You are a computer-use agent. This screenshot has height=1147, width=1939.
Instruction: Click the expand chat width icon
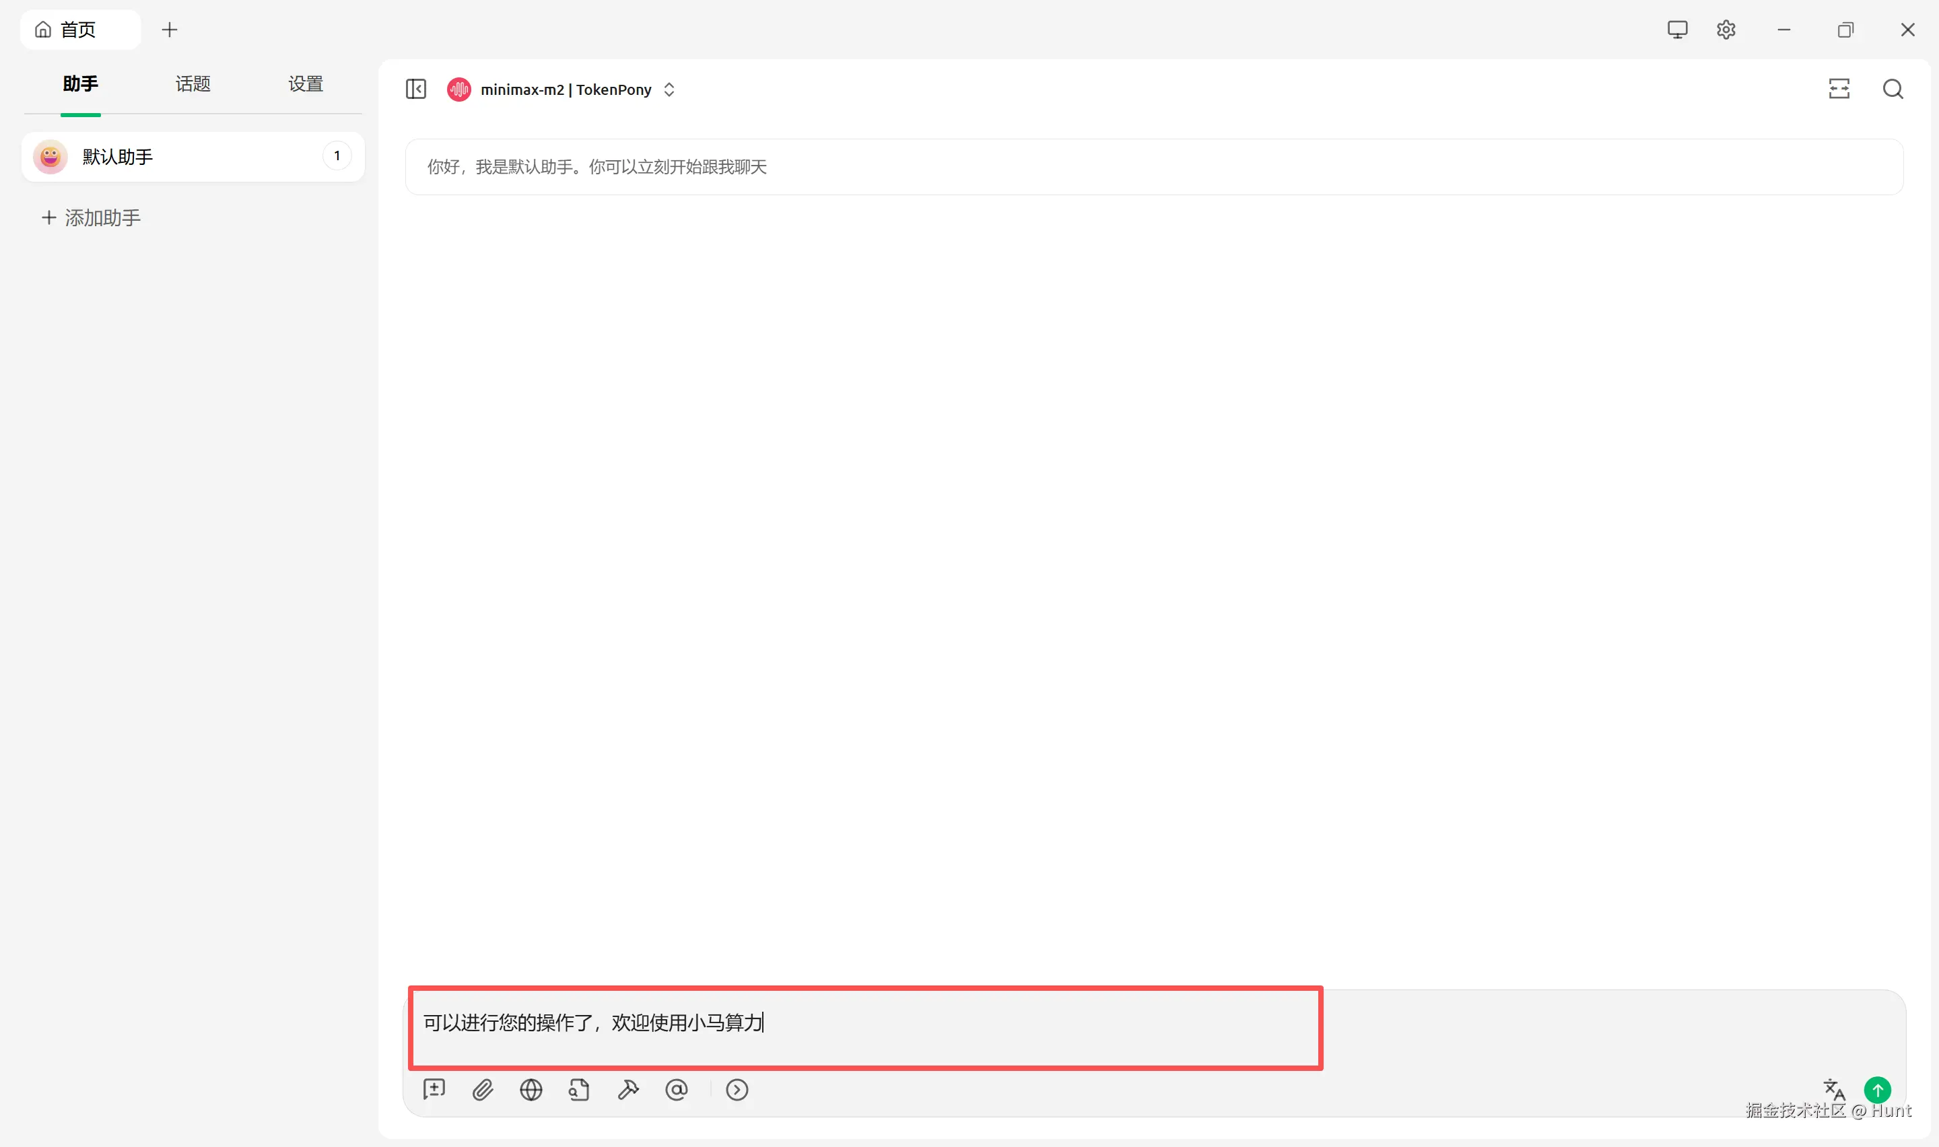[x=1839, y=89]
